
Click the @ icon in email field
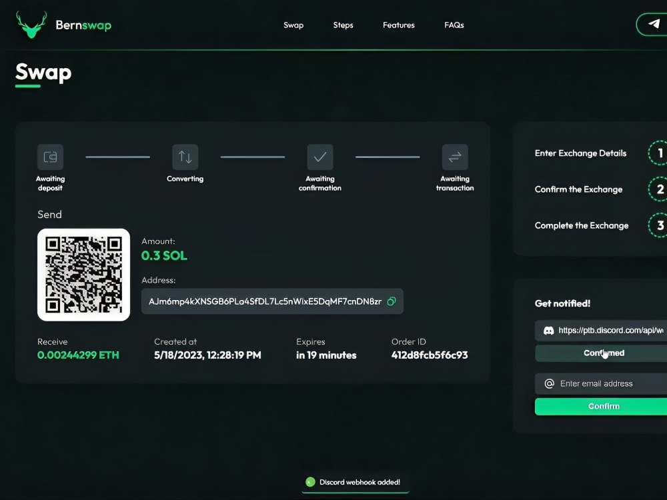pos(549,383)
